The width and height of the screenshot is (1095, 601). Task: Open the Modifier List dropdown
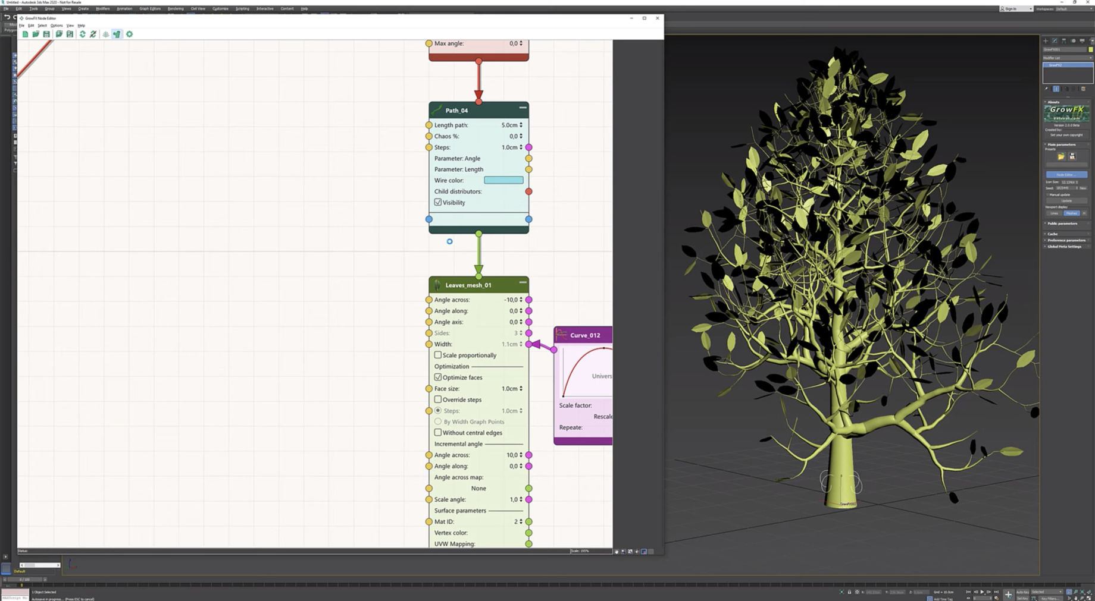click(1068, 58)
